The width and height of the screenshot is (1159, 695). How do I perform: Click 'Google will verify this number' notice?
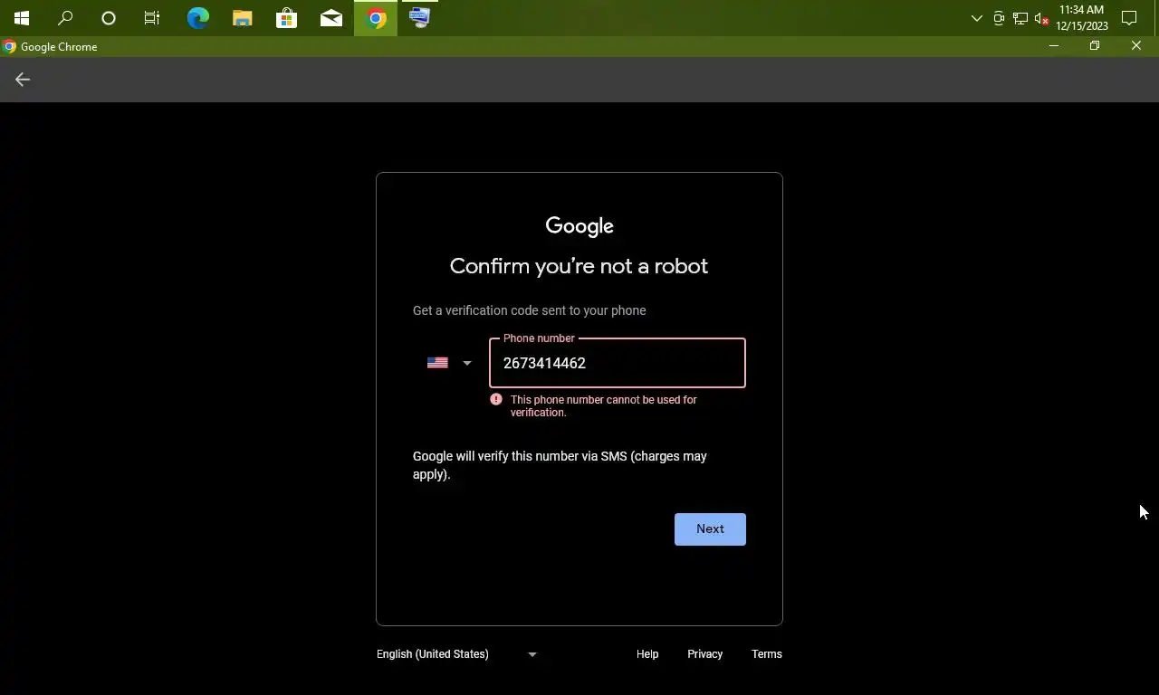[560, 465]
